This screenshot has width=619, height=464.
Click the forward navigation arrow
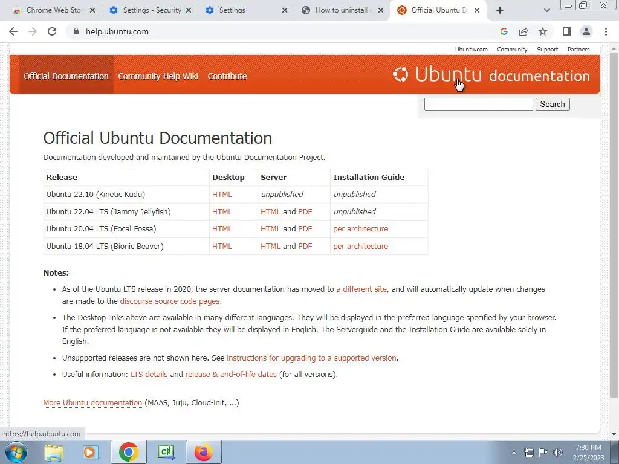[33, 31]
